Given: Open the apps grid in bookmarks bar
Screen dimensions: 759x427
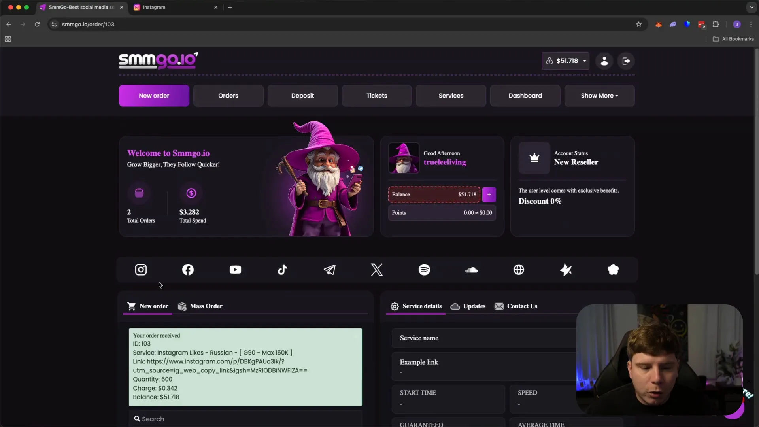Looking at the screenshot, I should 8,39.
